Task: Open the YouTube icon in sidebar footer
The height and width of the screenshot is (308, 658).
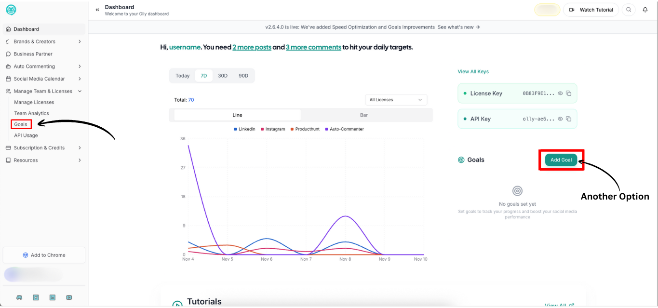Action: pos(69,297)
